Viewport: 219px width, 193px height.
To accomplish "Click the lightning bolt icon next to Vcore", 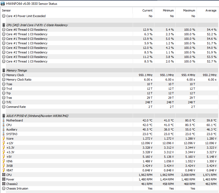I will coord(4,139).
